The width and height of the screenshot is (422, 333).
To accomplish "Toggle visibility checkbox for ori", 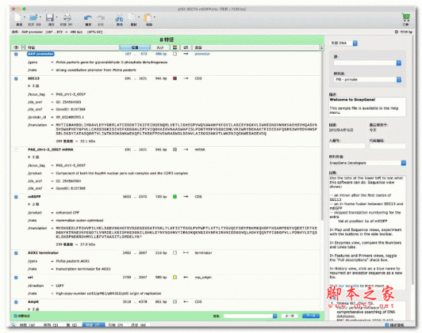I will (16, 277).
